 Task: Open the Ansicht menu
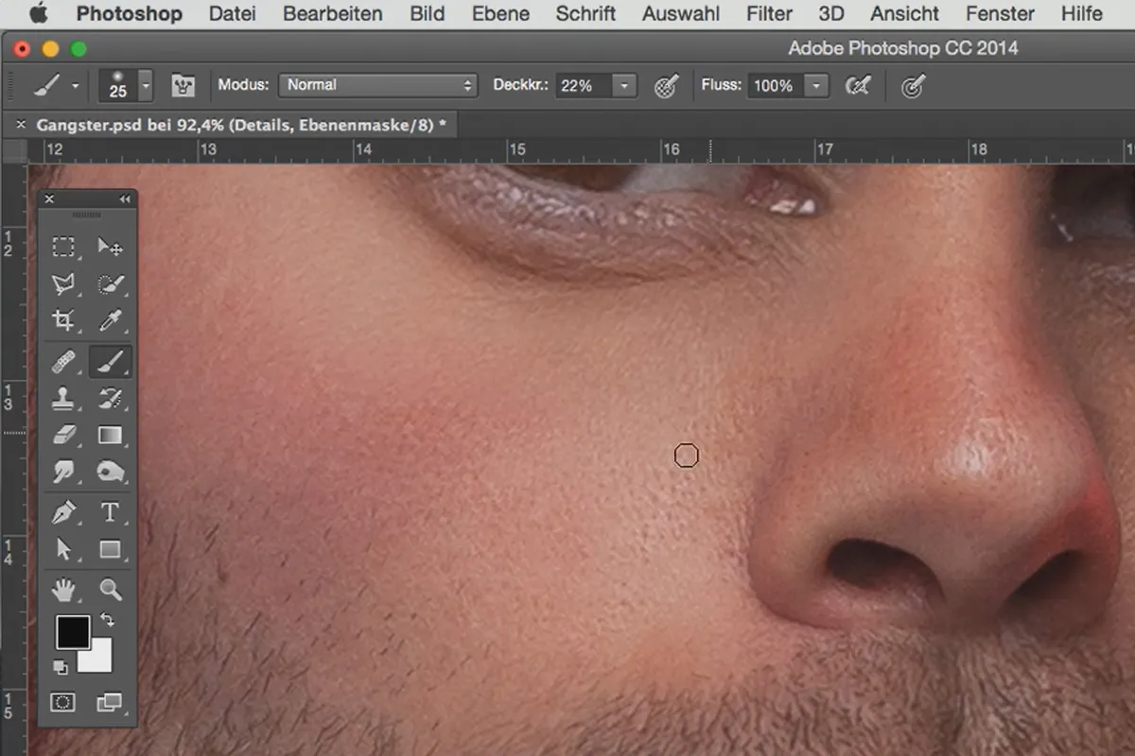(905, 13)
